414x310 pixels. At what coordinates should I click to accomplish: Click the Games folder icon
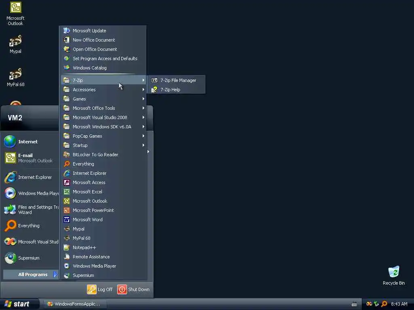(x=67, y=99)
